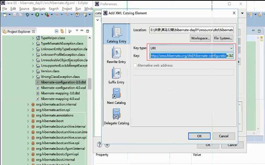
Task: Select the Suffix Entry option
Action: pyautogui.click(x=116, y=75)
